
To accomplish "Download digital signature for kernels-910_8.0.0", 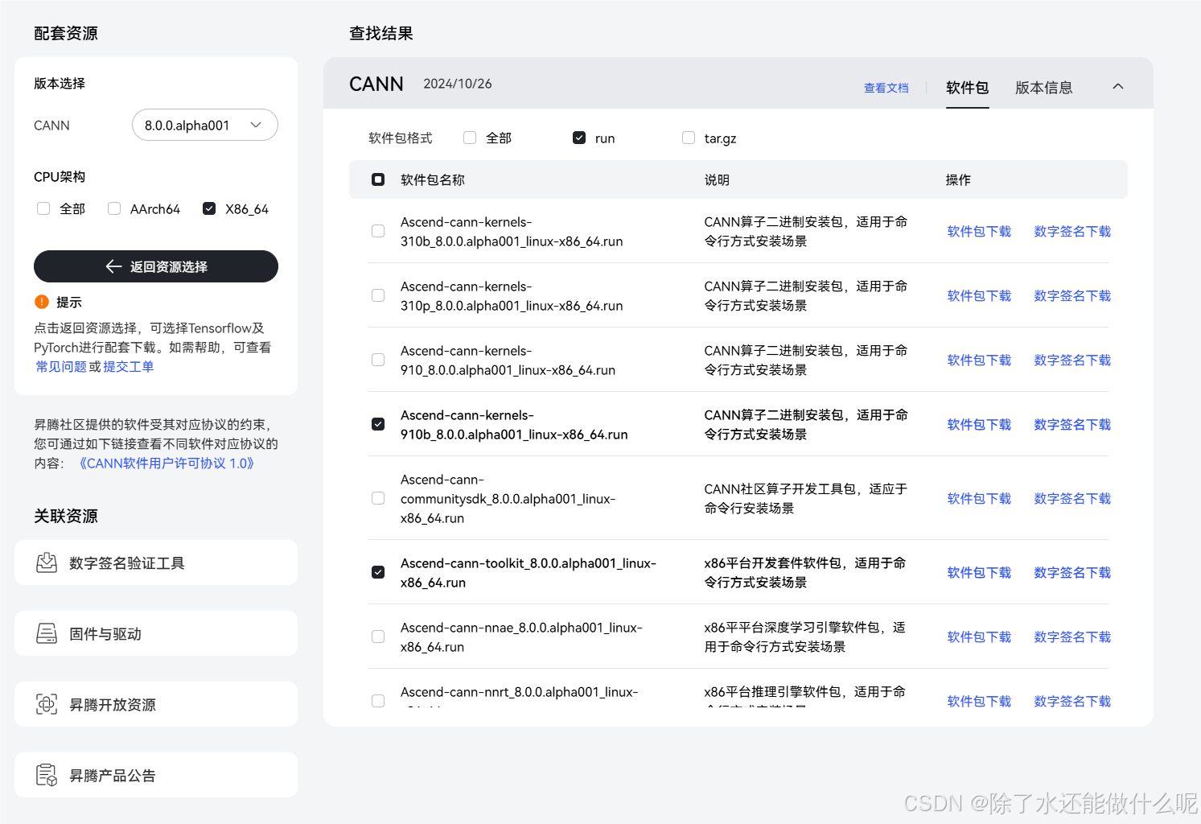I will tap(1072, 360).
